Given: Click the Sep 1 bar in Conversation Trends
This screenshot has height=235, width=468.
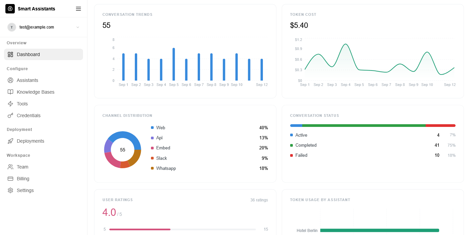Looking at the screenshot, I should pyautogui.click(x=123, y=67).
